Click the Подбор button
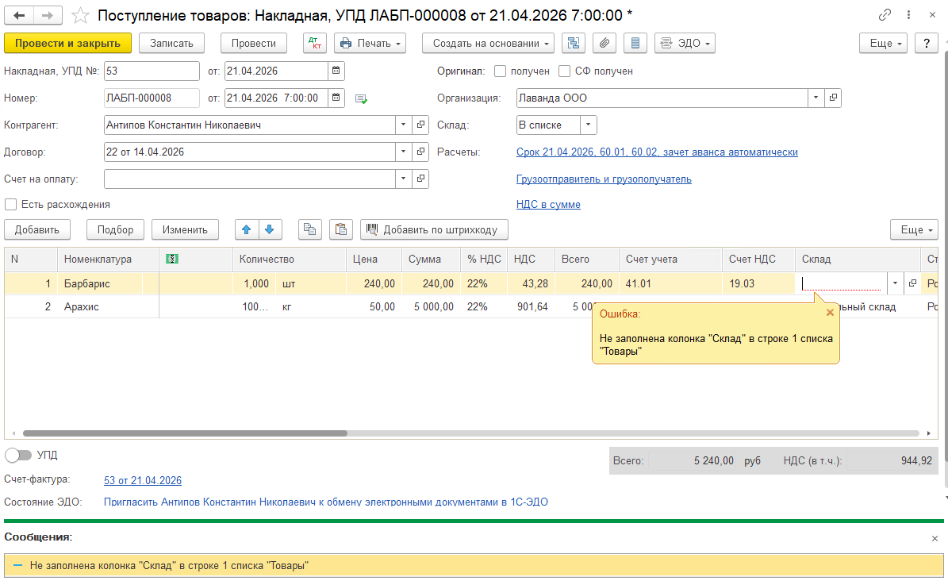This screenshot has height=581, width=948. (x=115, y=229)
